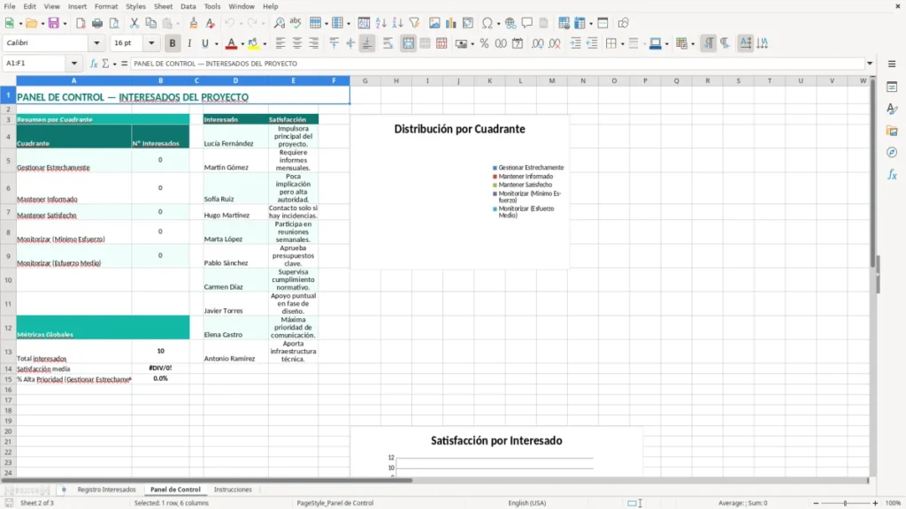
Task: Select the Clone Formatting paintbrush
Action: point(194,23)
